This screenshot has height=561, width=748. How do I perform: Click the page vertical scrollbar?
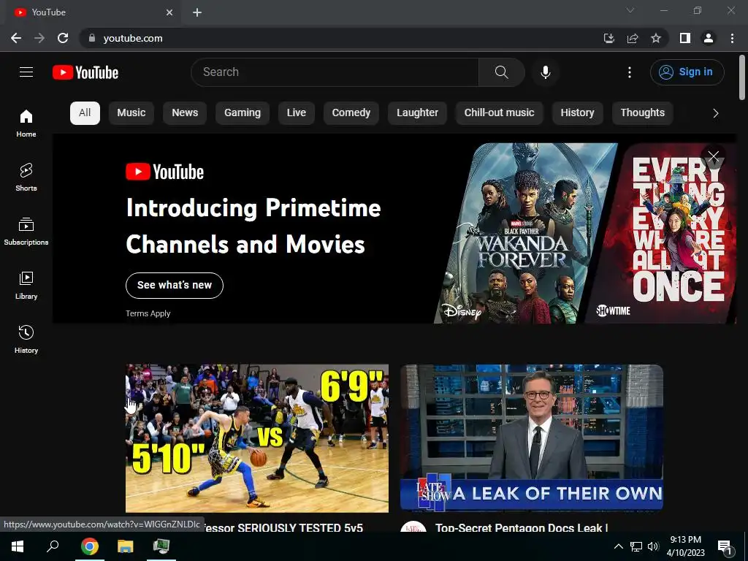pos(742,77)
